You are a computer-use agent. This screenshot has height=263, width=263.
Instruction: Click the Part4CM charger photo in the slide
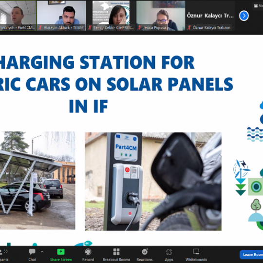[x=153, y=181]
